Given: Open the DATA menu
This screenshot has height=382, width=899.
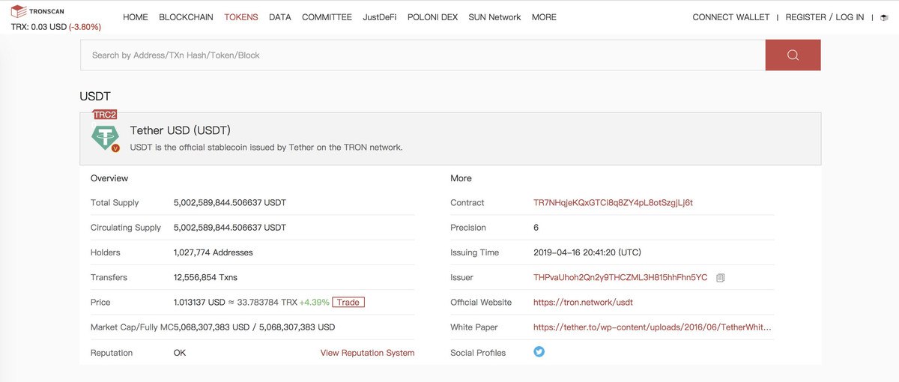Looking at the screenshot, I should [280, 17].
